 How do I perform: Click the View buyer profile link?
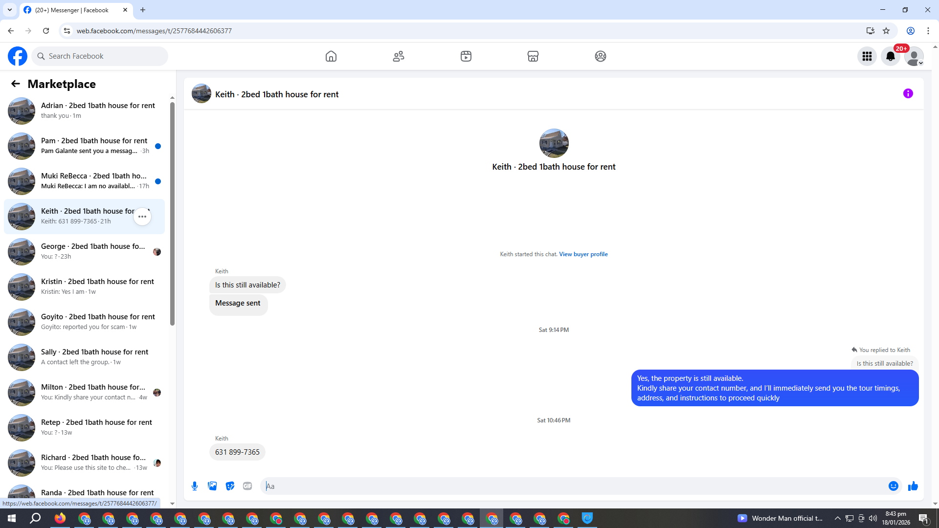(x=583, y=254)
